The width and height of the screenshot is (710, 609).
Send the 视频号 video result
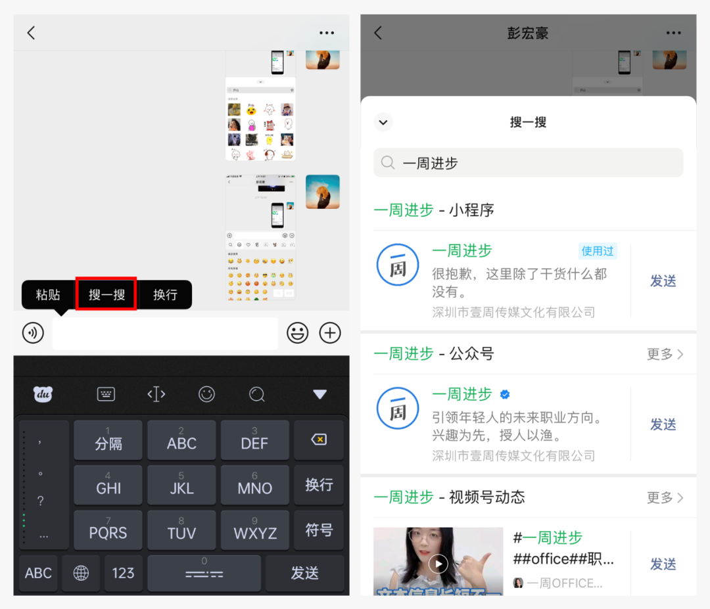coord(663,564)
